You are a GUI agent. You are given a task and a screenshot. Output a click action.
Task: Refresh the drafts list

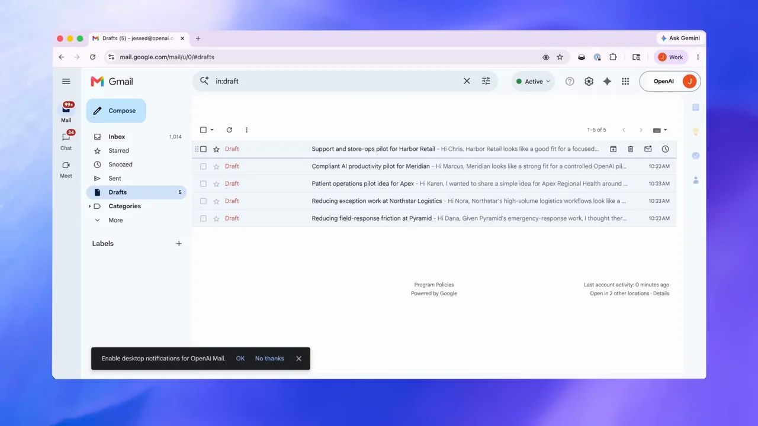[229, 130]
